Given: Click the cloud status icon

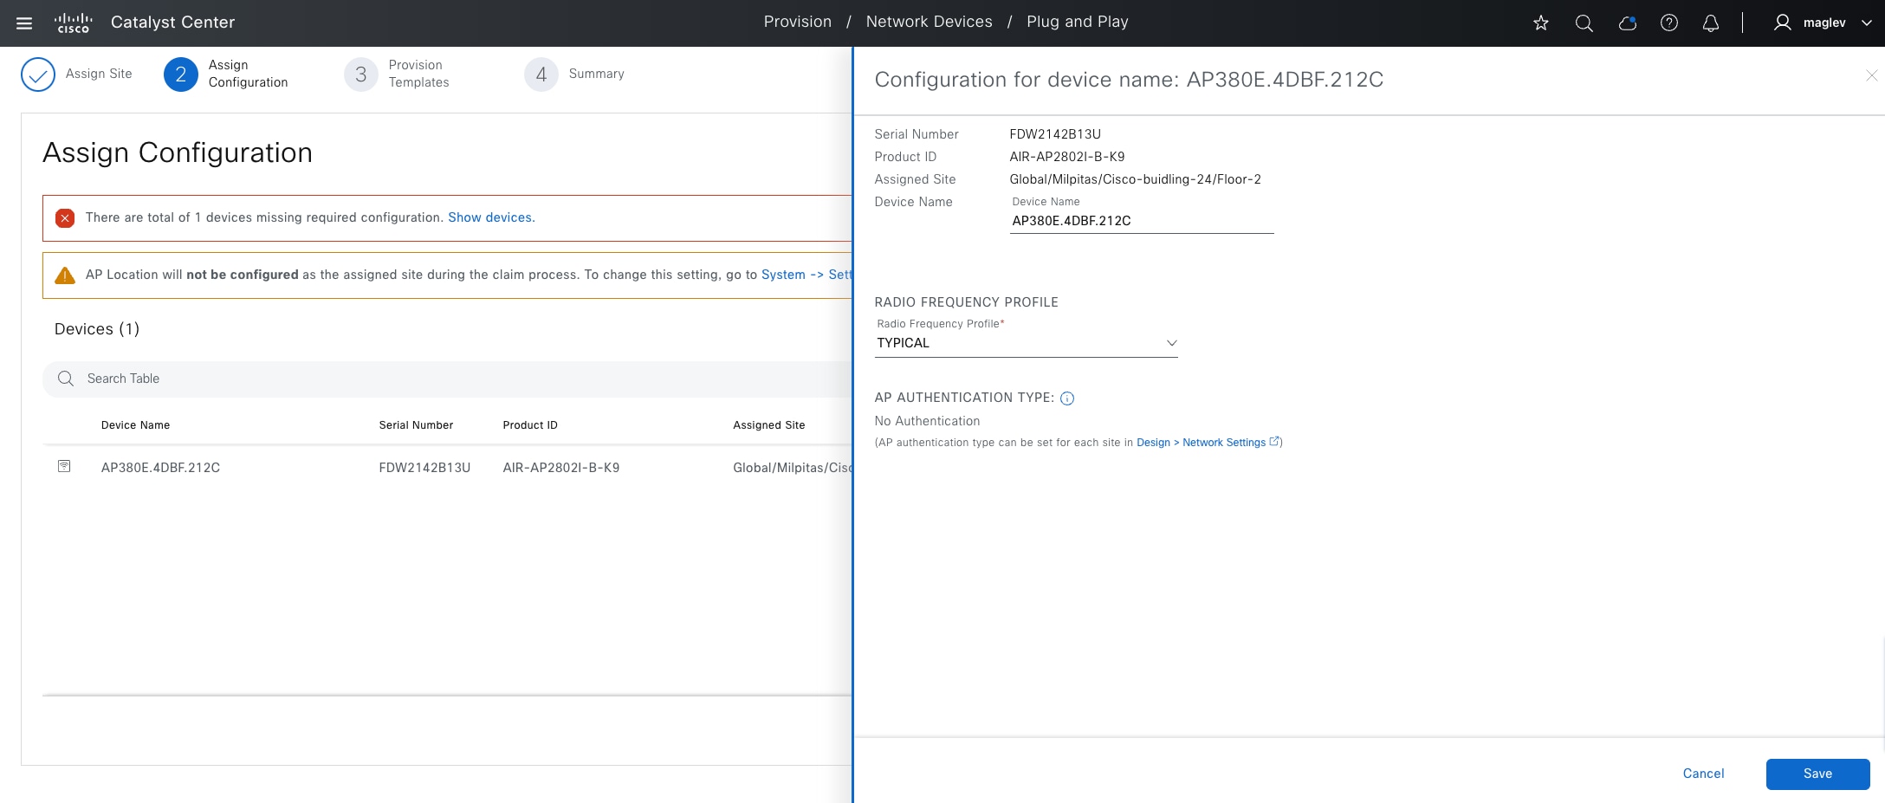Looking at the screenshot, I should (1628, 23).
